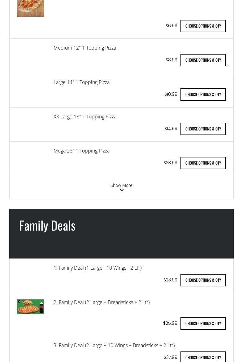The image size is (243, 362).
Task: Choose options for the $37.99 Family Deal
Action: click(203, 357)
